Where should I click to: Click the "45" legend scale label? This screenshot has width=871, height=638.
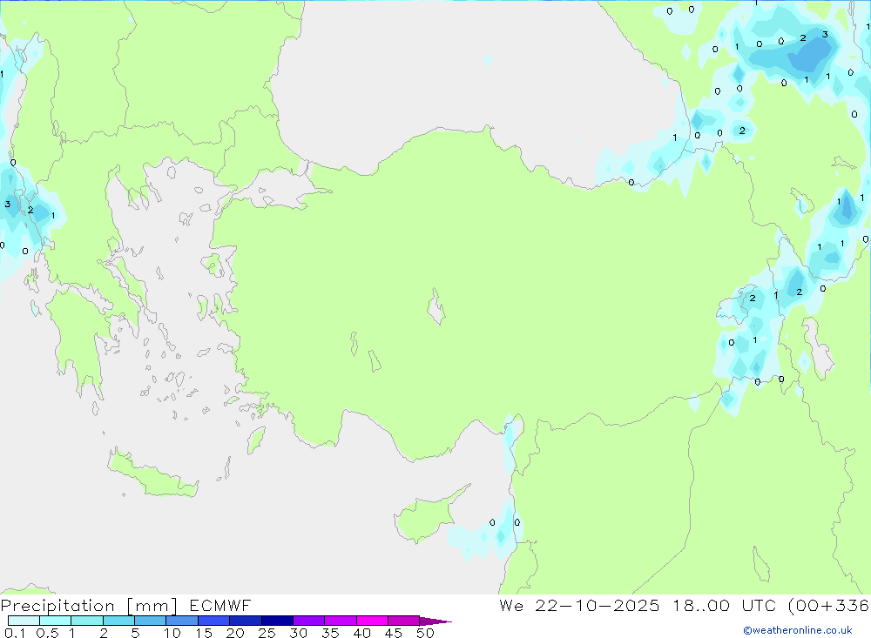(x=394, y=633)
